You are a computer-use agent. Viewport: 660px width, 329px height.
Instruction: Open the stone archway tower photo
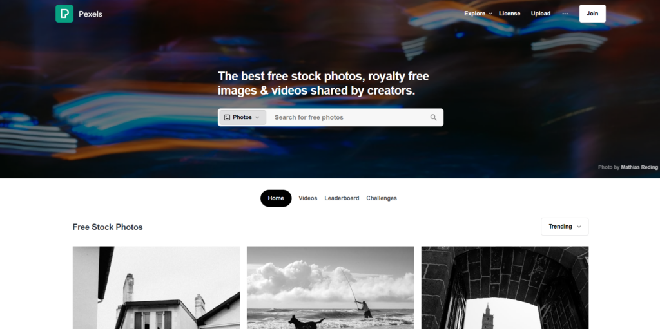(x=505, y=288)
